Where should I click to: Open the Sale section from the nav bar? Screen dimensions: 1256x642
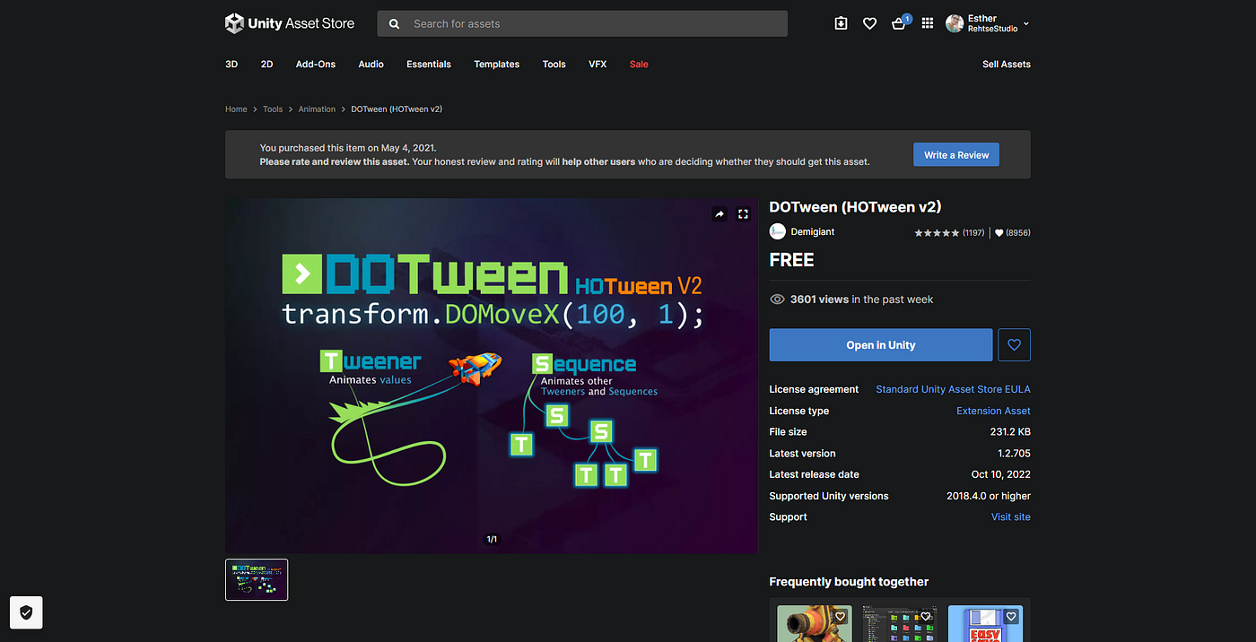coord(639,64)
